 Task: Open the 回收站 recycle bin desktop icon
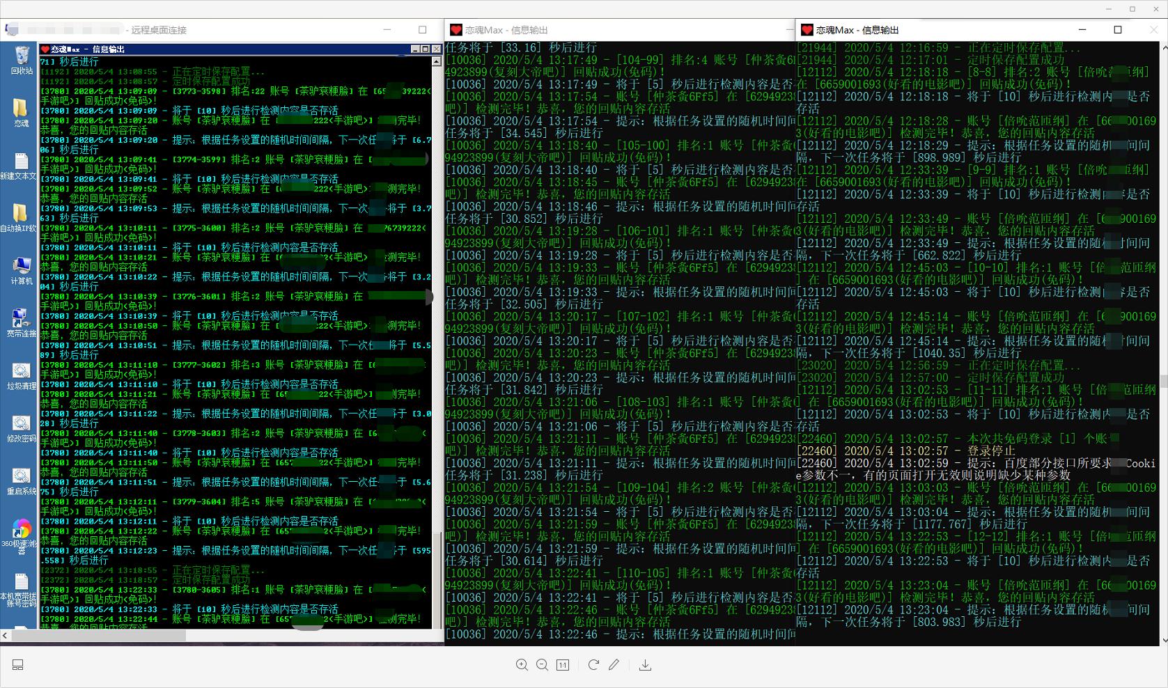pos(21,60)
